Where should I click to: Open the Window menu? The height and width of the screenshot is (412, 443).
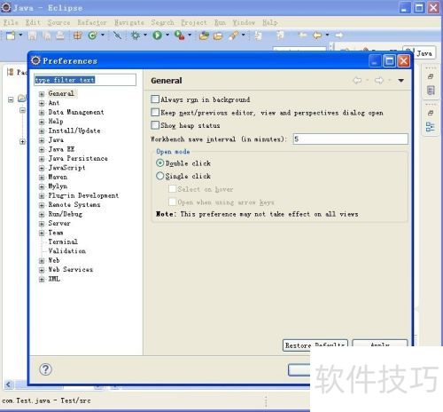tap(244, 22)
